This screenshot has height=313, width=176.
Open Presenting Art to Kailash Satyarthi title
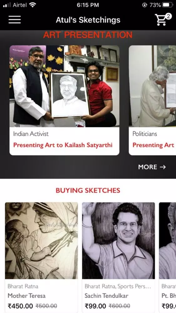(x=63, y=145)
